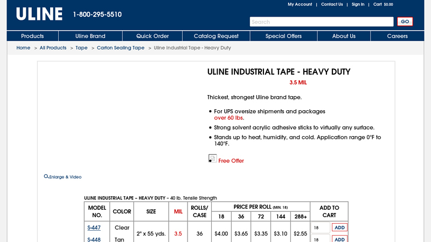Image resolution: width=431 pixels, height=242 pixels.
Task: Open the Special Offers menu
Action: point(283,36)
